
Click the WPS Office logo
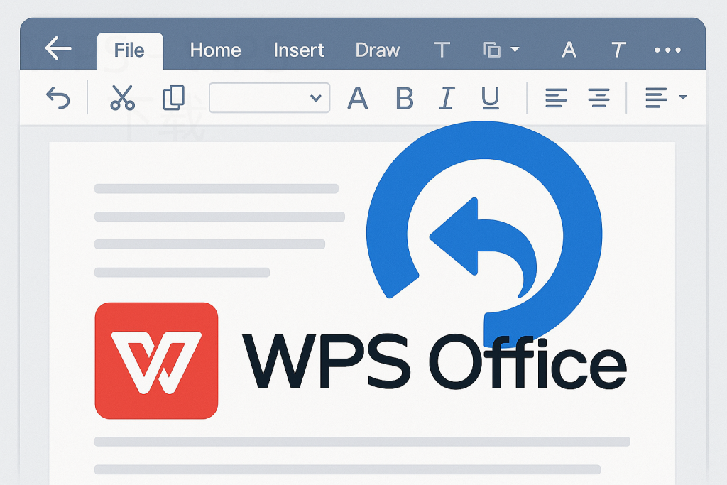tap(155, 360)
